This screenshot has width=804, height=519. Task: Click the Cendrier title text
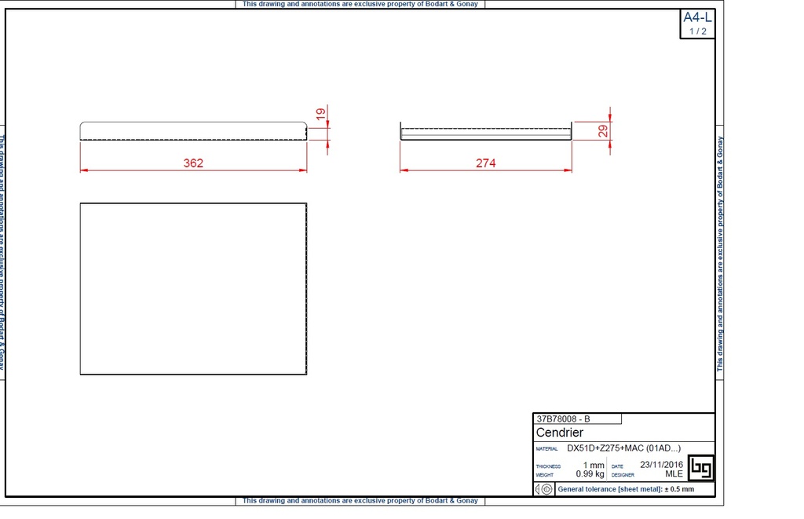559,433
